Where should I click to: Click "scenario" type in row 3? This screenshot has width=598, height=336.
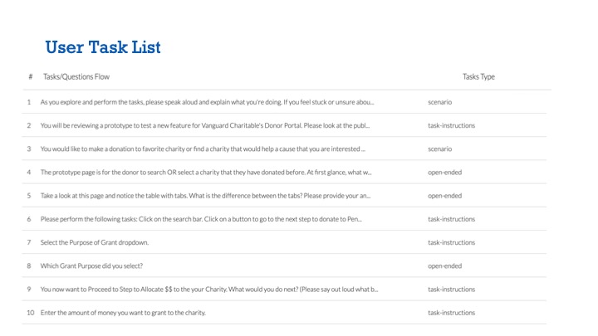439,149
